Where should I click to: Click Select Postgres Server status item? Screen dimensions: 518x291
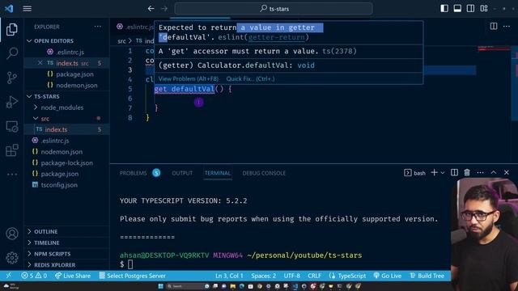pyautogui.click(x=133, y=276)
